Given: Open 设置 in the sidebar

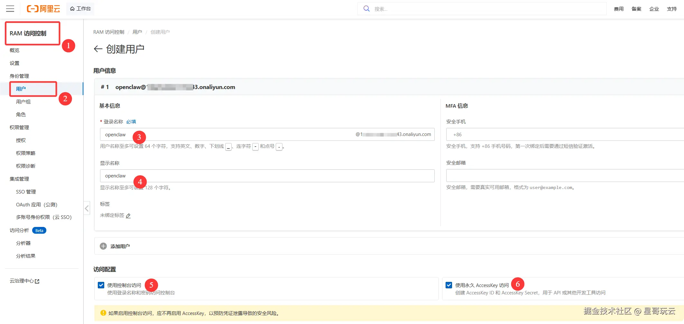Looking at the screenshot, I should 14,63.
